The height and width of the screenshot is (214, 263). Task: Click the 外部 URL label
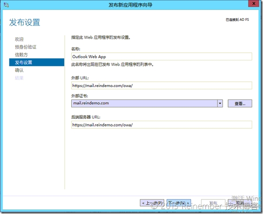80,78
